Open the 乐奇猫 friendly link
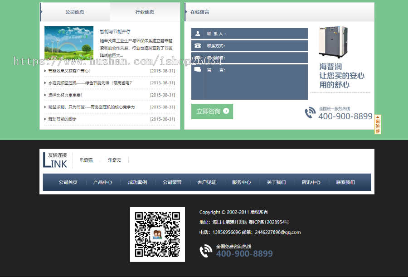The height and width of the screenshot is (277, 408). click(x=86, y=160)
